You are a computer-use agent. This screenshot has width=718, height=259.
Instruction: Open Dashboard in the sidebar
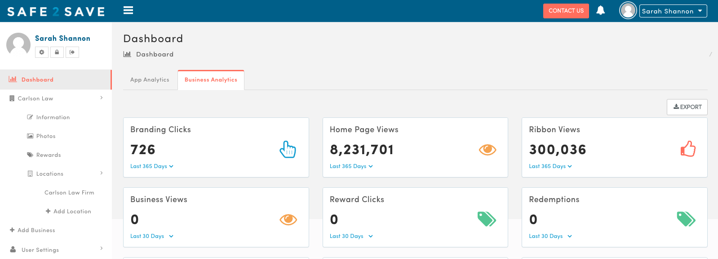pos(56,79)
